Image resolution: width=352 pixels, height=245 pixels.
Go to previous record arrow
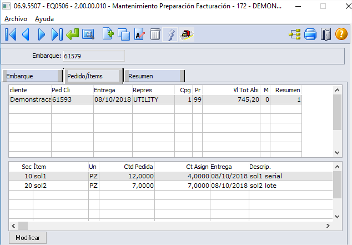click(26, 34)
